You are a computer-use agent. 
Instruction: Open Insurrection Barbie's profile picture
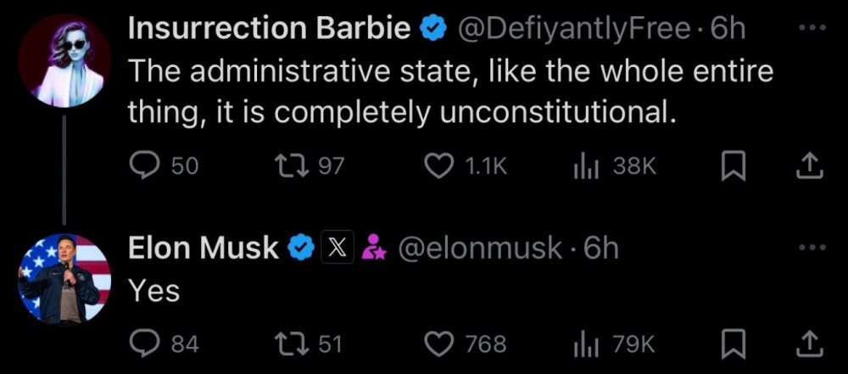point(64,60)
